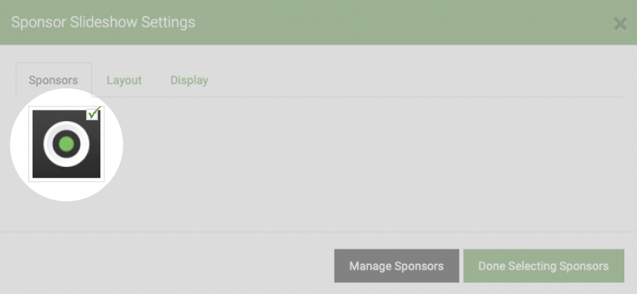Open the Display tab

coord(190,80)
